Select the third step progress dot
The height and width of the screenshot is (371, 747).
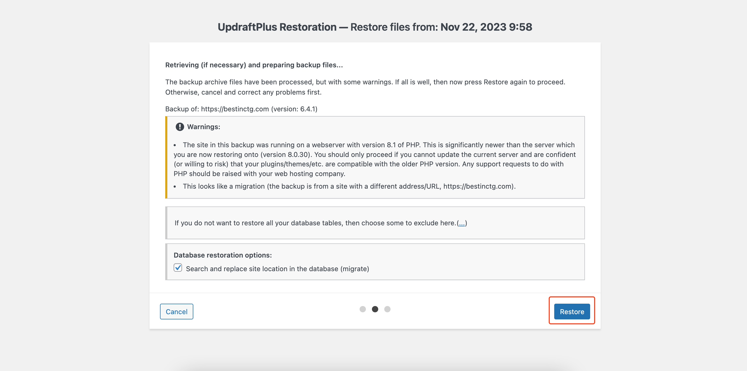[x=387, y=309]
